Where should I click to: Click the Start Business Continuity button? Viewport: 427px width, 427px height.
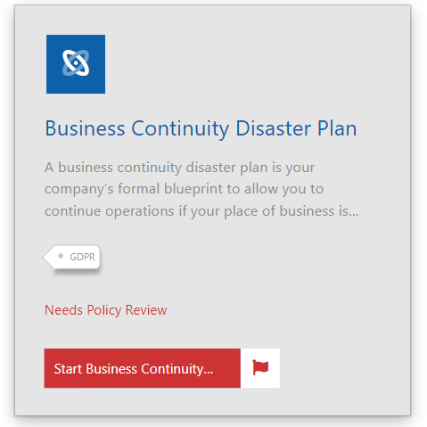(x=143, y=368)
